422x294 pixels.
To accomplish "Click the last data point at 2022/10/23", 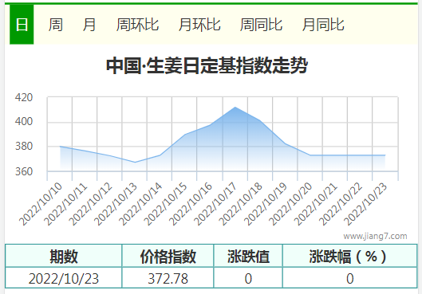I will (x=385, y=155).
